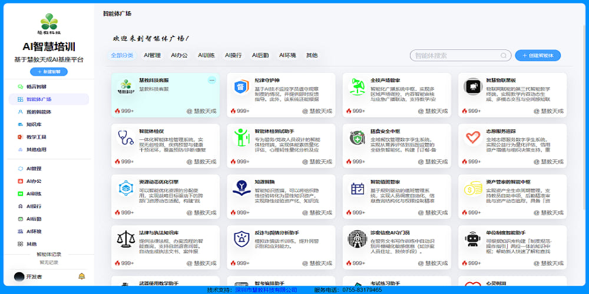The height and width of the screenshot is (294, 589).
Task: Click the notification bell icon
Action: (81, 276)
